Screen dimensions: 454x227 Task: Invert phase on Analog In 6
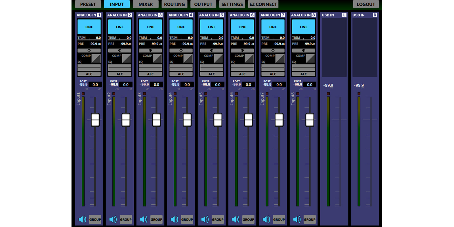pyautogui.click(x=242, y=51)
